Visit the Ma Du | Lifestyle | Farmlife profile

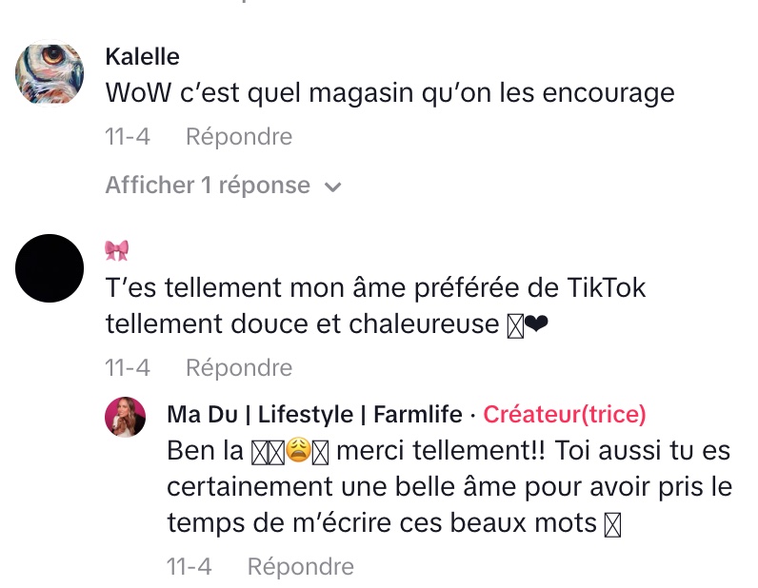pyautogui.click(x=314, y=414)
